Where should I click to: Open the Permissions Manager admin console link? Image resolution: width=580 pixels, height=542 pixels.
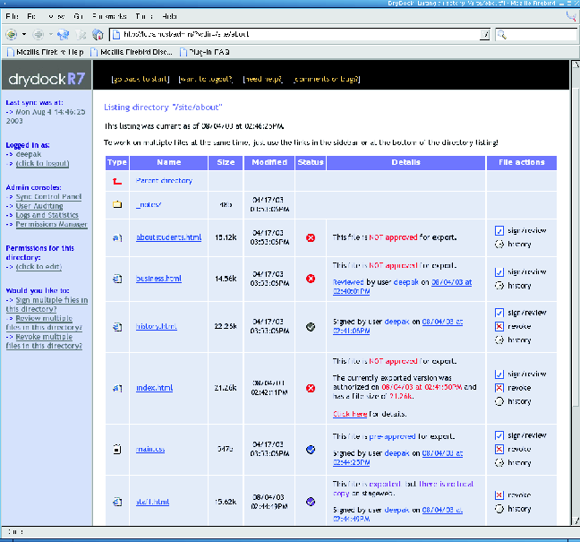(51, 224)
